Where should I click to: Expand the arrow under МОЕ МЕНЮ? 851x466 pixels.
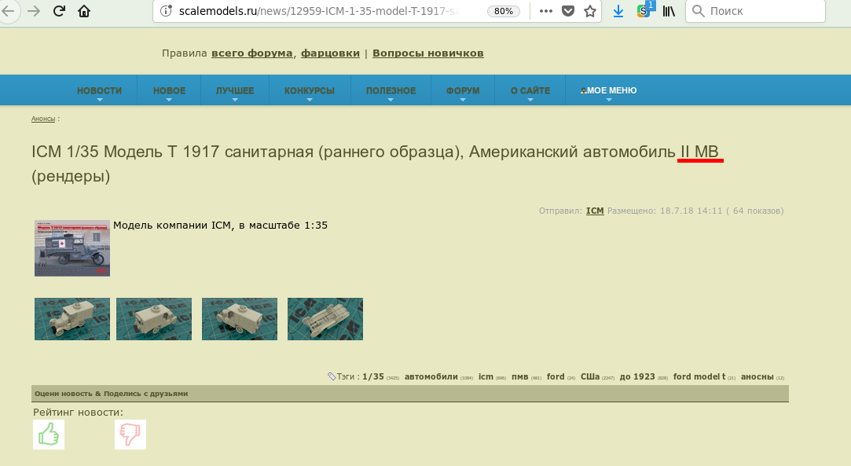coord(609,100)
